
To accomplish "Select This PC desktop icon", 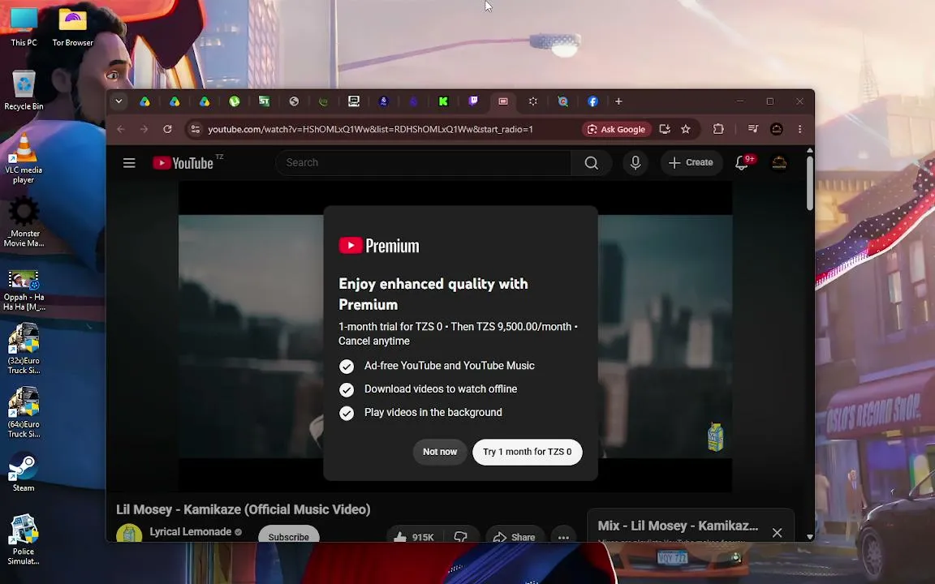I will point(24,28).
